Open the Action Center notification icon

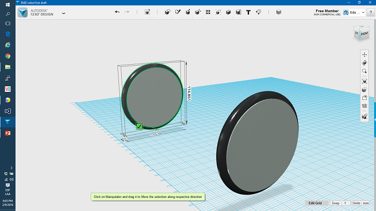(8, 185)
